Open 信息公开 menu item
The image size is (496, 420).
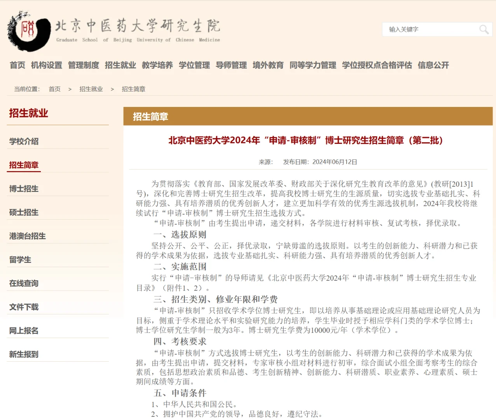click(433, 65)
